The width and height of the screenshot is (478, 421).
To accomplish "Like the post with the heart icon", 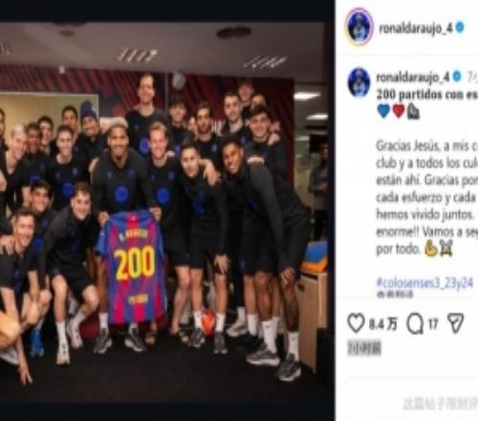I will pos(356,323).
